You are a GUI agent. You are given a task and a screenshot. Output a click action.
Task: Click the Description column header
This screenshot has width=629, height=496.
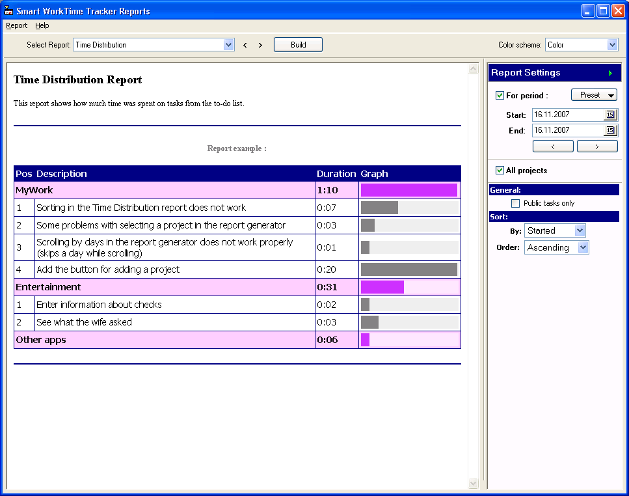point(62,174)
